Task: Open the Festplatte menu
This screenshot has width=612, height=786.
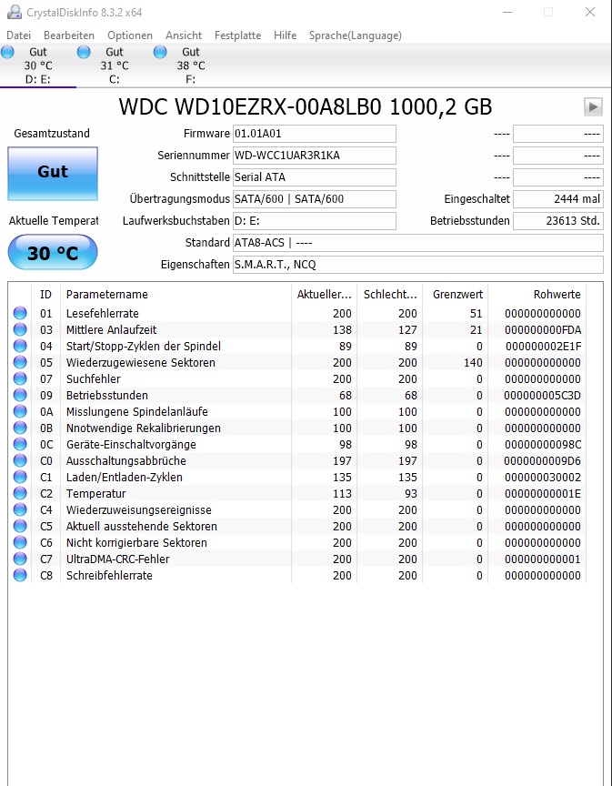Action: click(x=237, y=35)
